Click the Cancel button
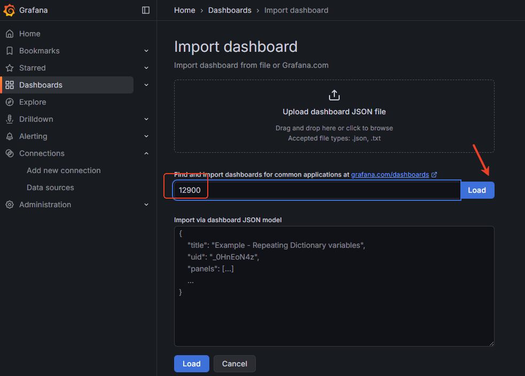525x376 pixels. [x=234, y=364]
